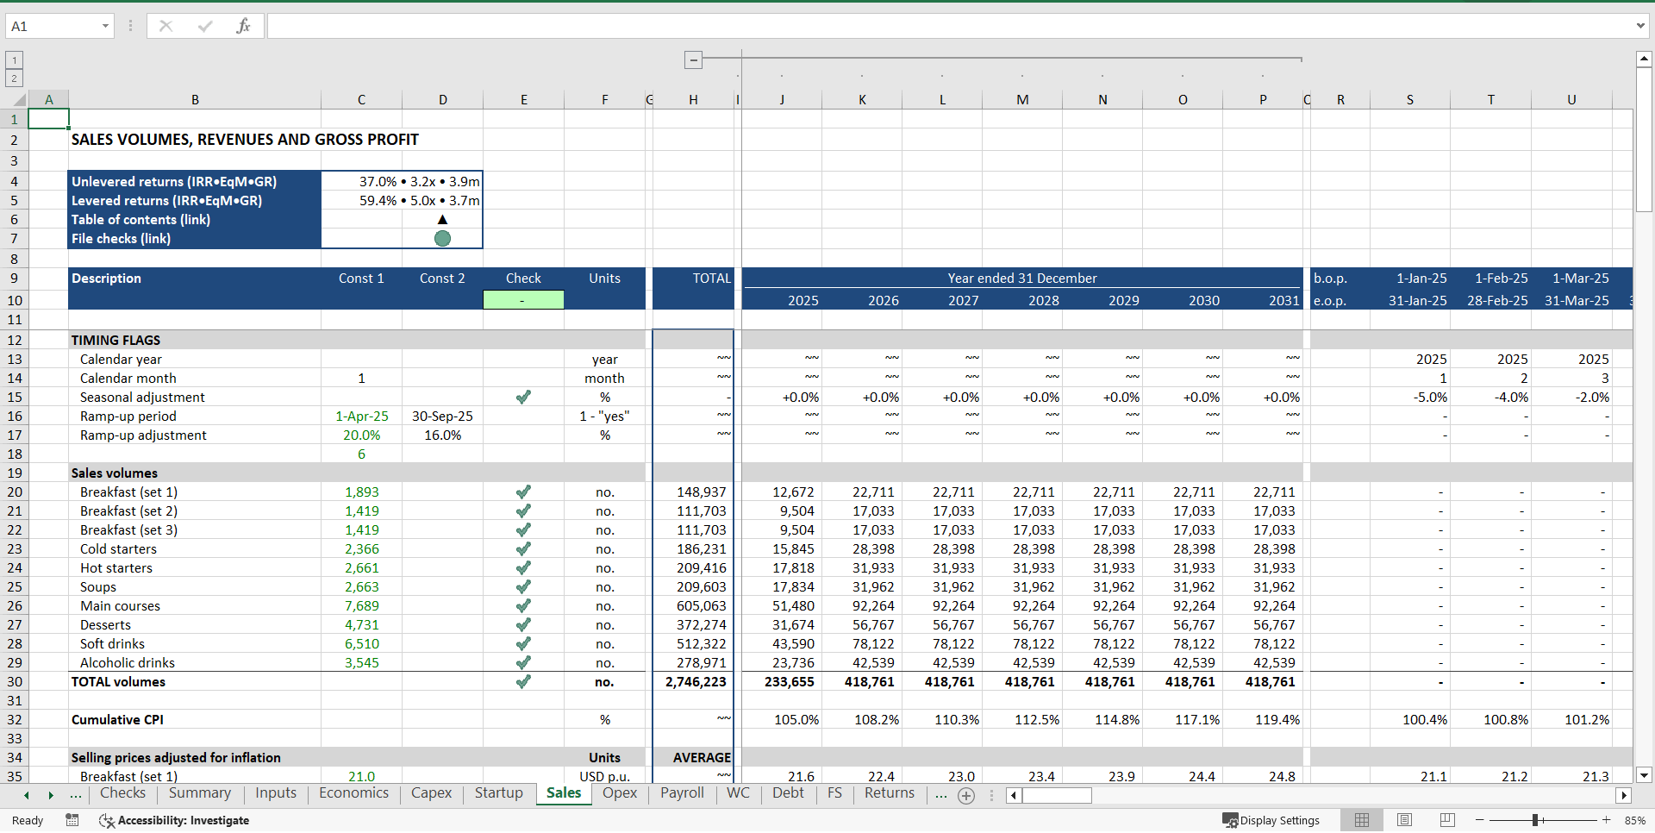The height and width of the screenshot is (833, 1655).
Task: Click the 1-Apr-25 ramp-up start cell
Action: (x=361, y=416)
